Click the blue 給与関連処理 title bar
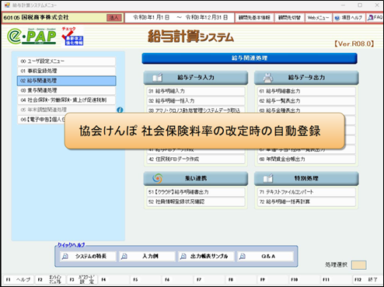 click(x=250, y=58)
